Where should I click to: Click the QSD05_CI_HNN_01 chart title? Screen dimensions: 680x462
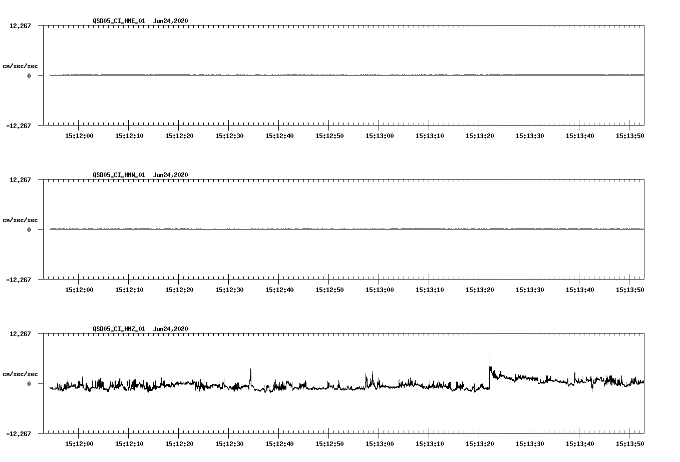[119, 175]
